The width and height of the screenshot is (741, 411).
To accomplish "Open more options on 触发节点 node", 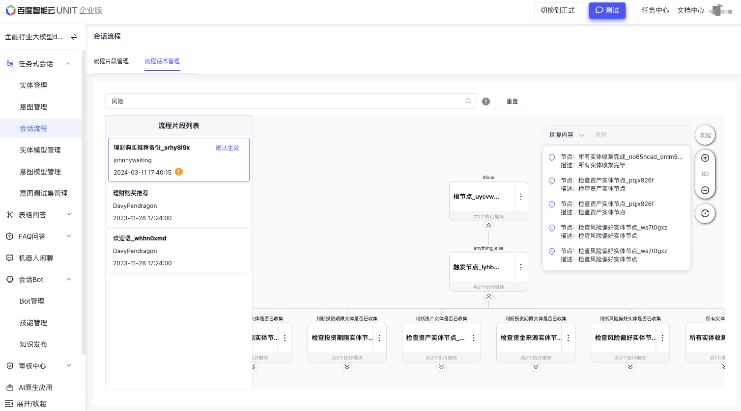I will [521, 267].
